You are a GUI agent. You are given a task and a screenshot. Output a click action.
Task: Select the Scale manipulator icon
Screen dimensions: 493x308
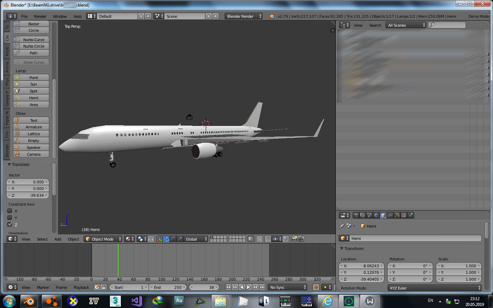coord(180,239)
